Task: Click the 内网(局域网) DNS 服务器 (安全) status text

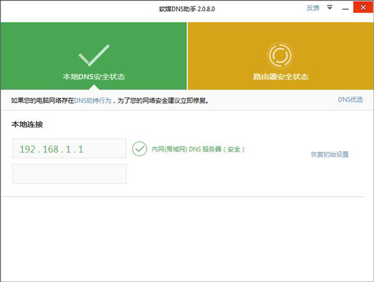Action: (x=198, y=149)
